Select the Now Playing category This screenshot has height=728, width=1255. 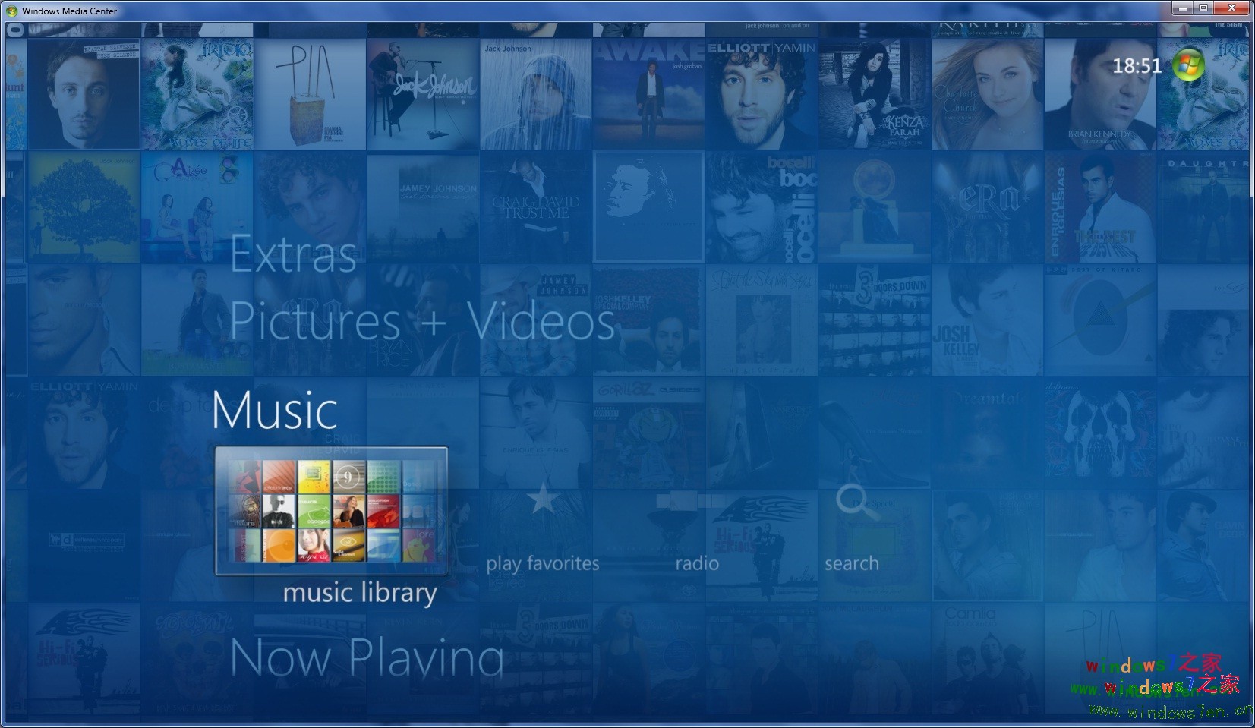(x=367, y=657)
